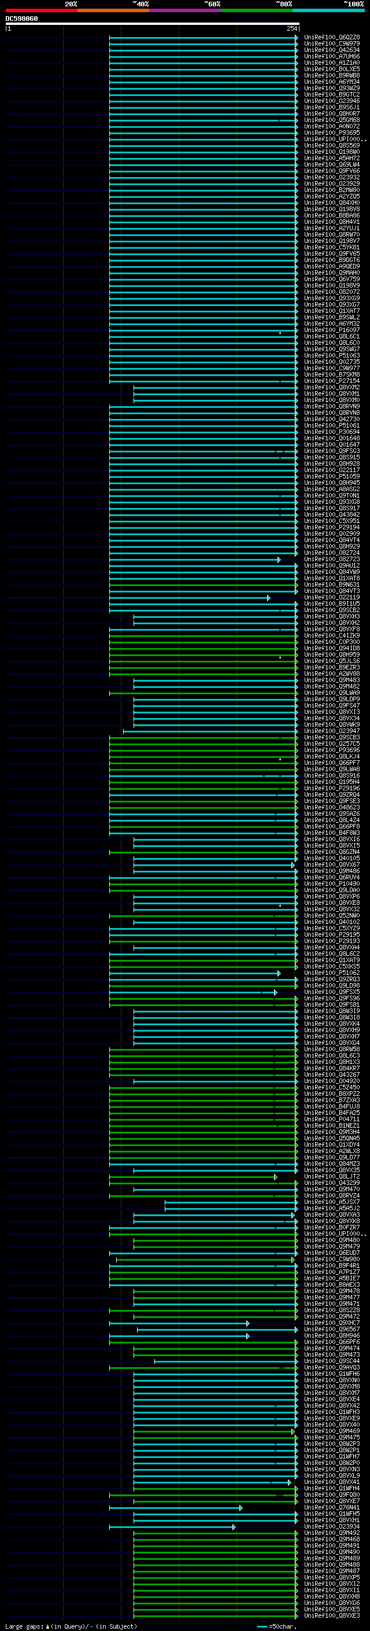This screenshot has width=370, height=1631.
Task: Click hit label UniRef100_Q8VXI3
Action: [x=332, y=712]
